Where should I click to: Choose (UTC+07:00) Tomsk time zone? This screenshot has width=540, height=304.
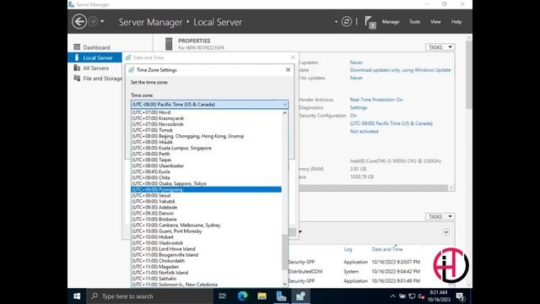[x=207, y=130]
